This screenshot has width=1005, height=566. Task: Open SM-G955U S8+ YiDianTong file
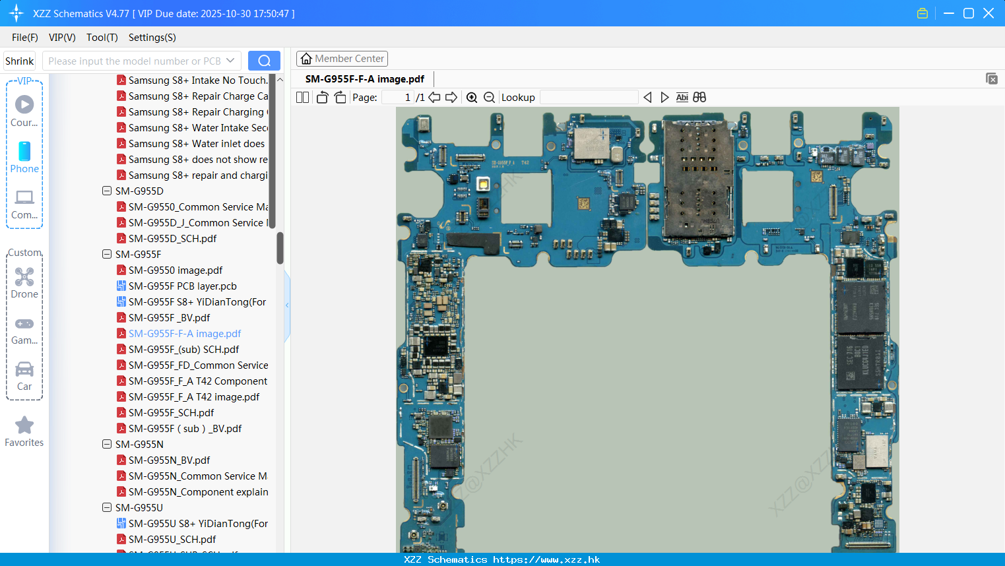[x=198, y=523]
